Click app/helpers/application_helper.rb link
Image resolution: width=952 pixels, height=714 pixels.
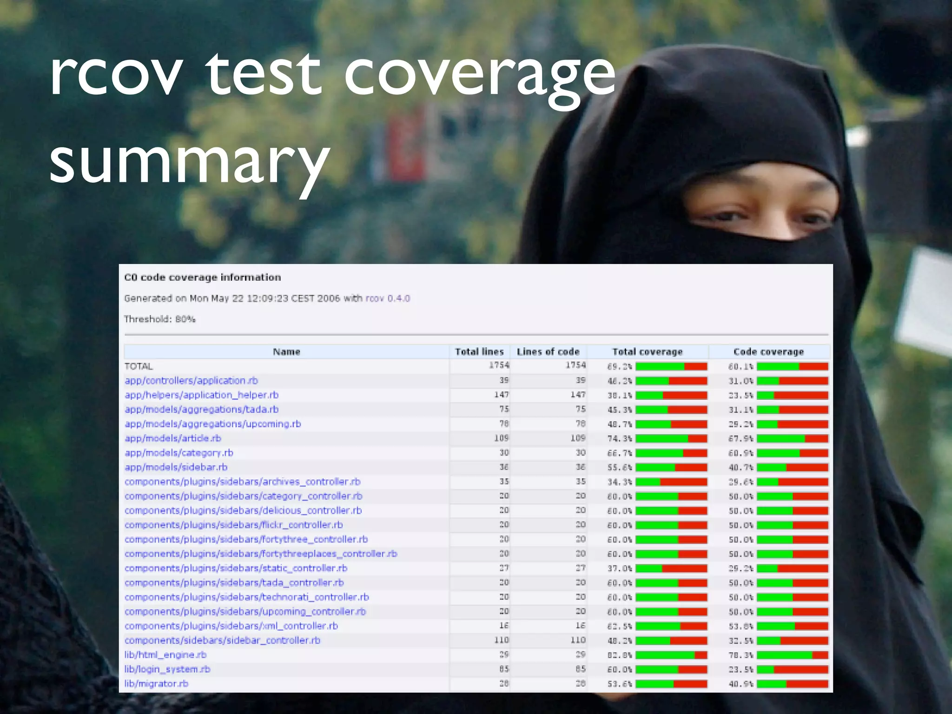tap(201, 395)
